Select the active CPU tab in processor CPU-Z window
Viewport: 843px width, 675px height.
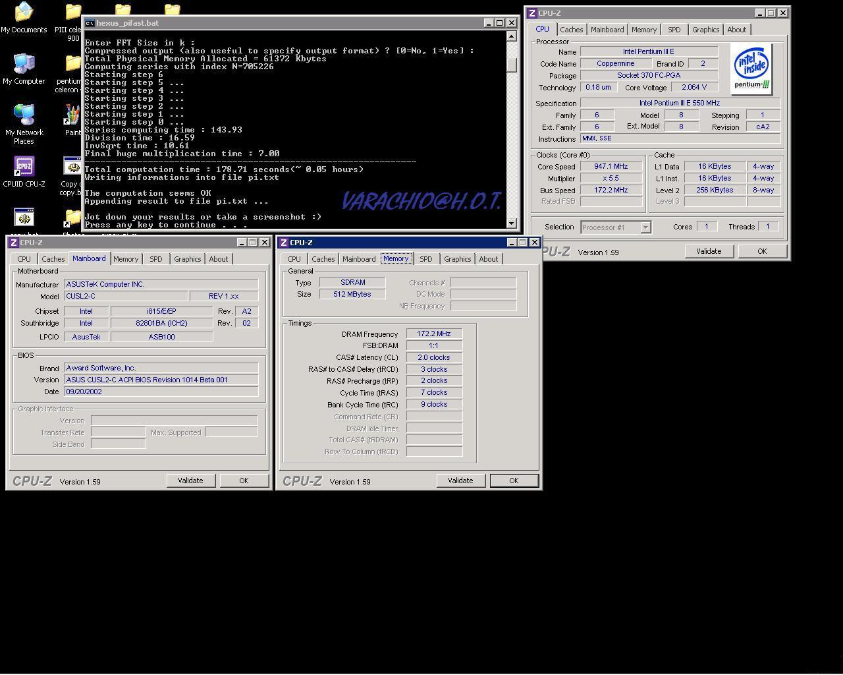pyautogui.click(x=542, y=29)
